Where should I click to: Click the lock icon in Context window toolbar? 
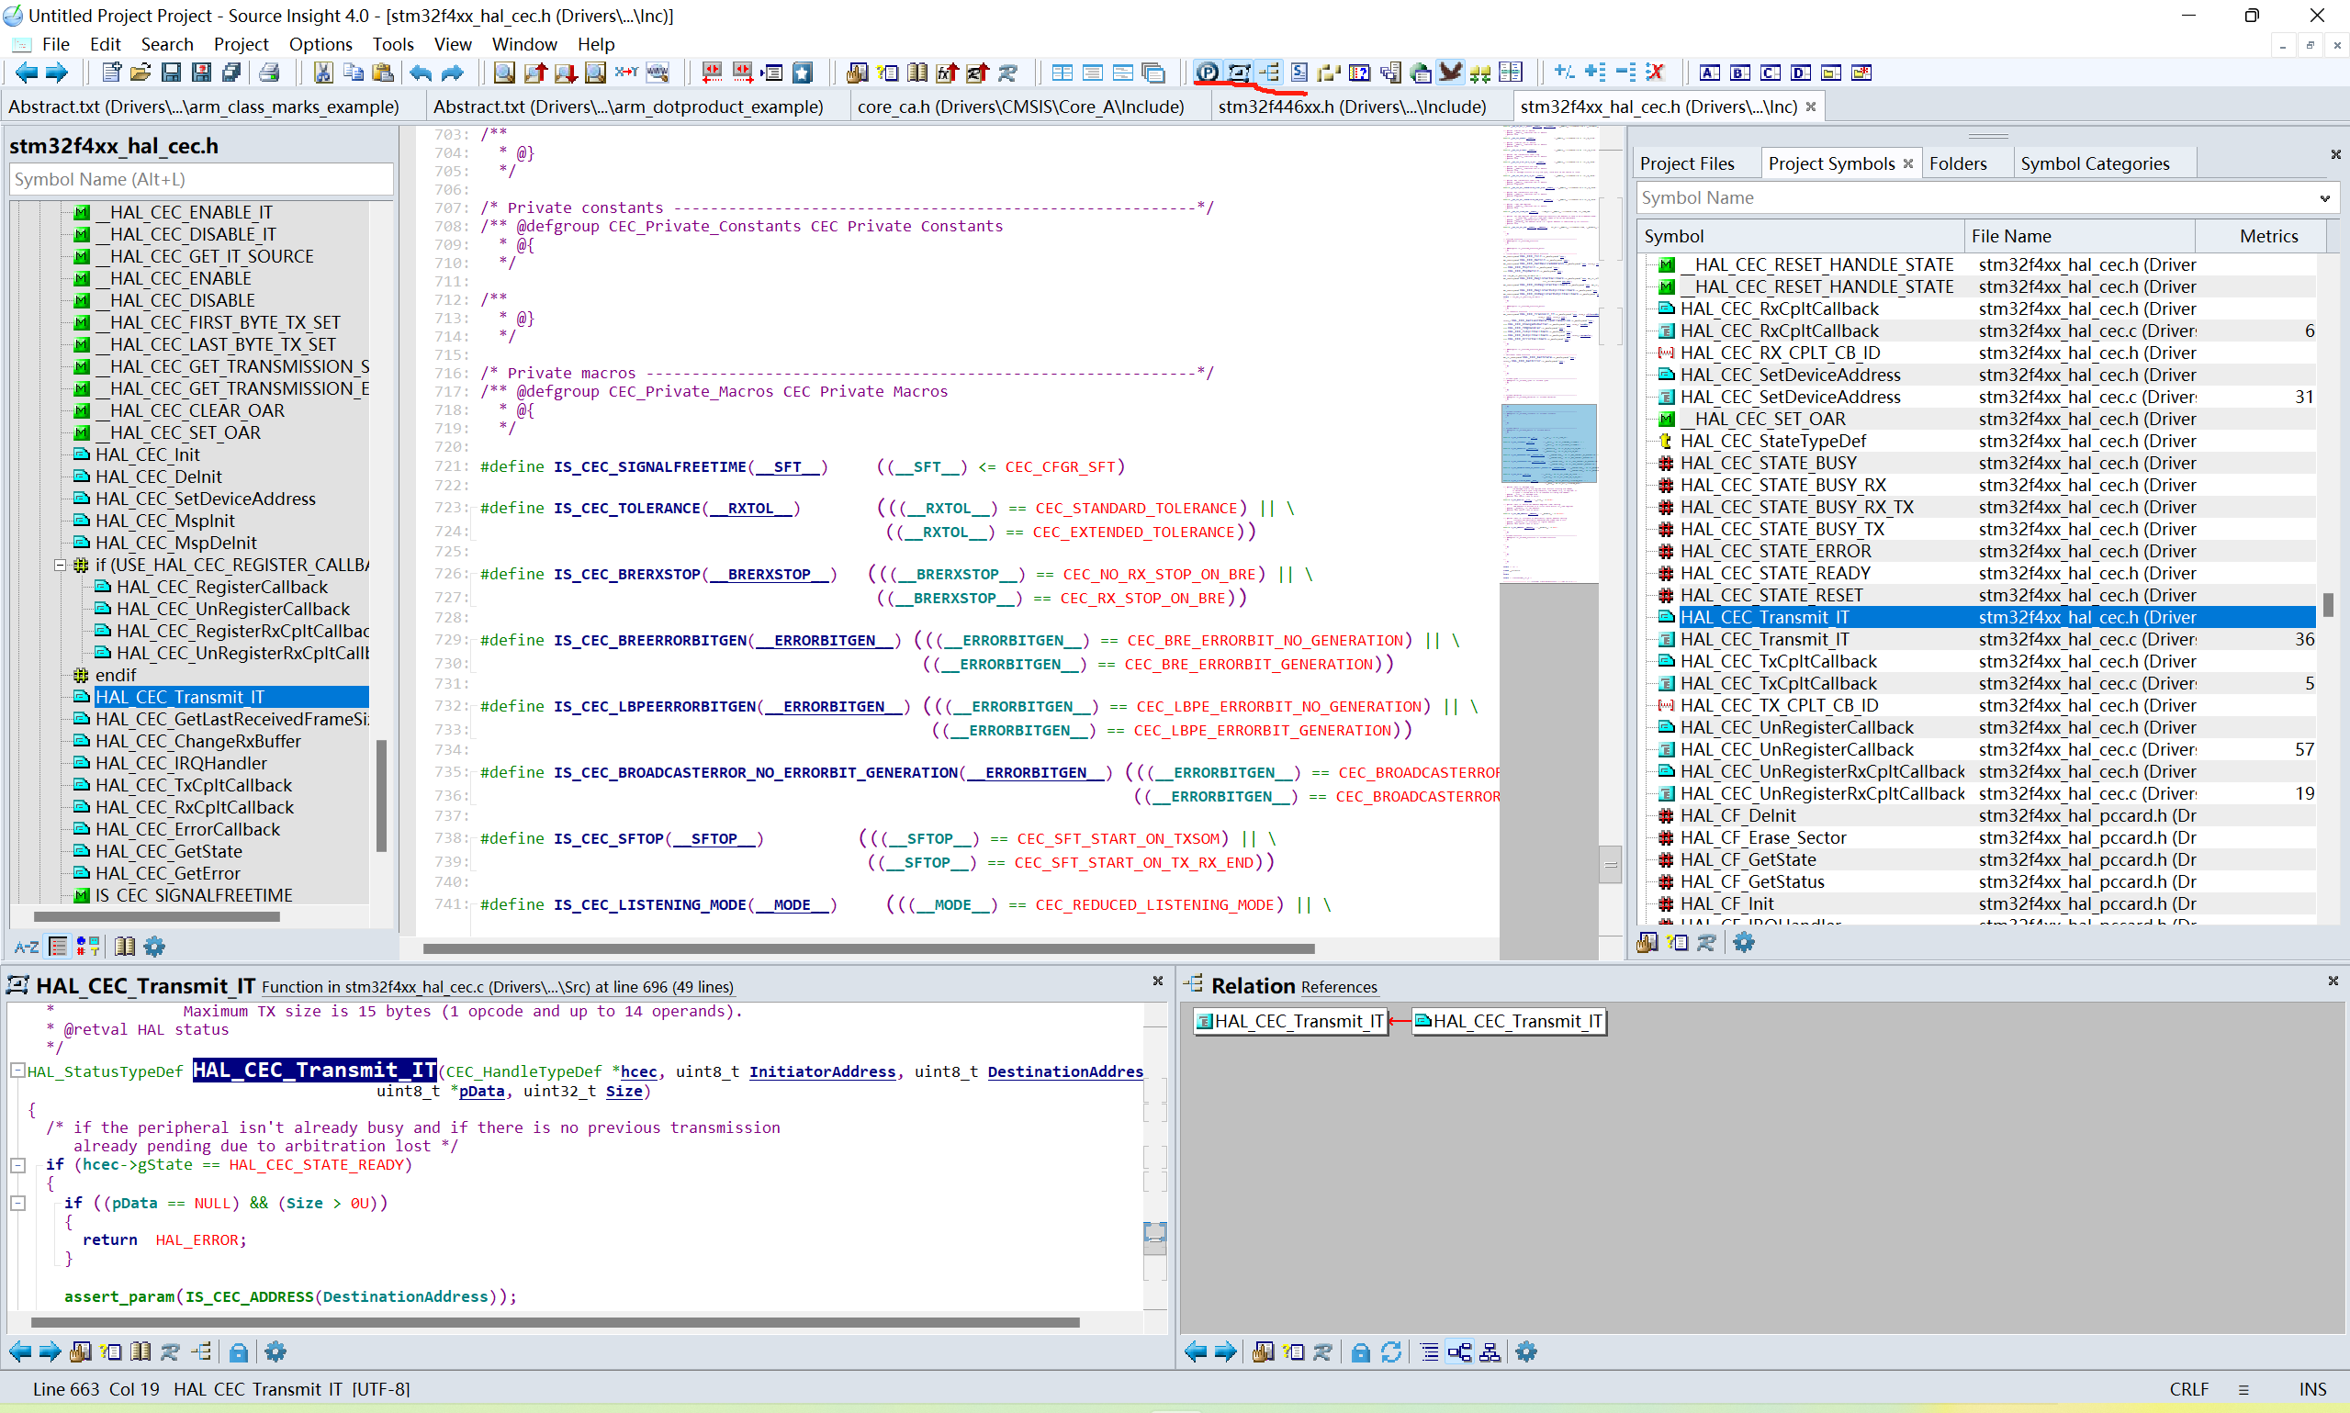coord(239,1352)
